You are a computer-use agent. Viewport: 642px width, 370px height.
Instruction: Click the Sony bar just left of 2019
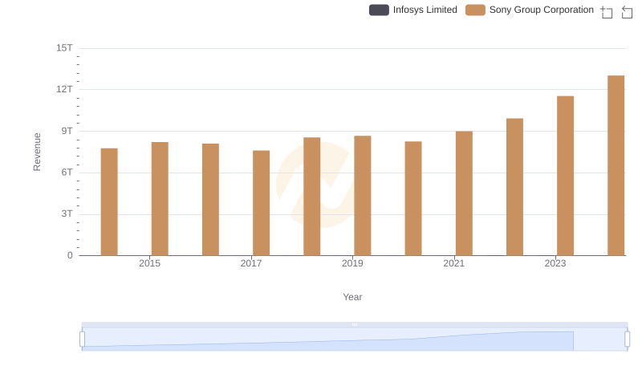312,197
